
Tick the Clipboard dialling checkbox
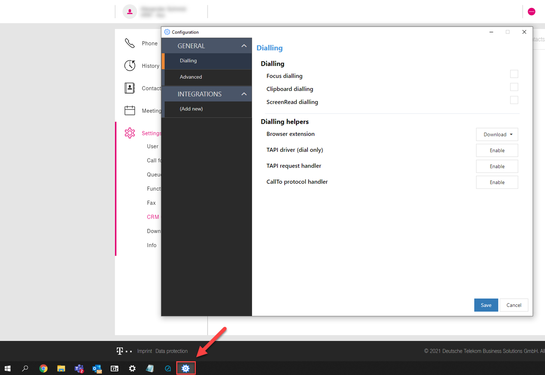(514, 87)
